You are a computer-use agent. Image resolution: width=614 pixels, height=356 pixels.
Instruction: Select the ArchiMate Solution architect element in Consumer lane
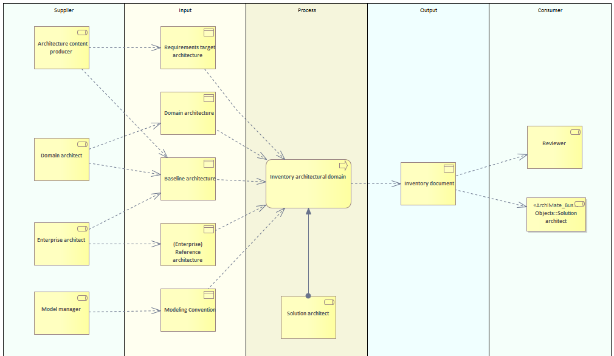click(x=556, y=214)
